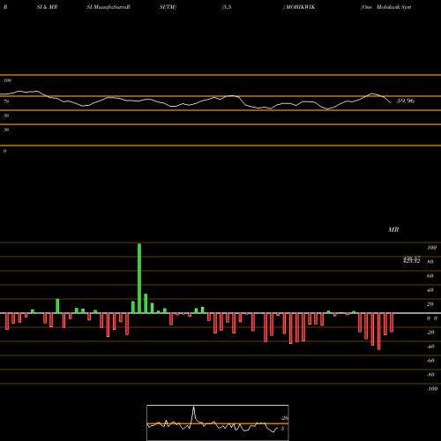Click the MR label above the histogram
Screen dimensions: 441x441
[393, 229]
